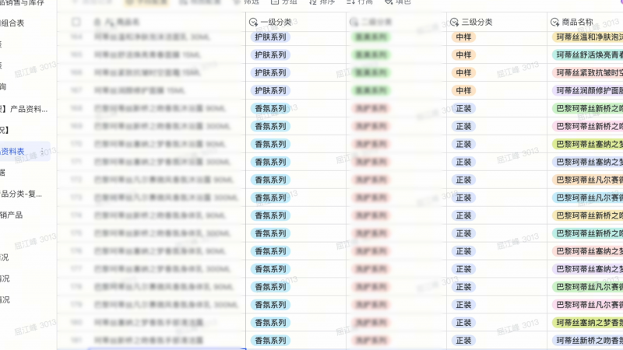Screen dimensions: 623x350
Task: Click the 二级分类 column header icon
Action: click(355, 23)
